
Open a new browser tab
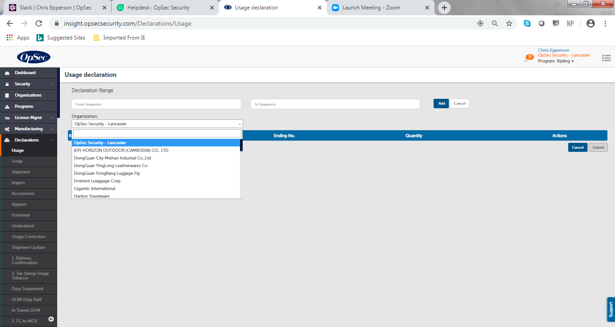pos(444,8)
